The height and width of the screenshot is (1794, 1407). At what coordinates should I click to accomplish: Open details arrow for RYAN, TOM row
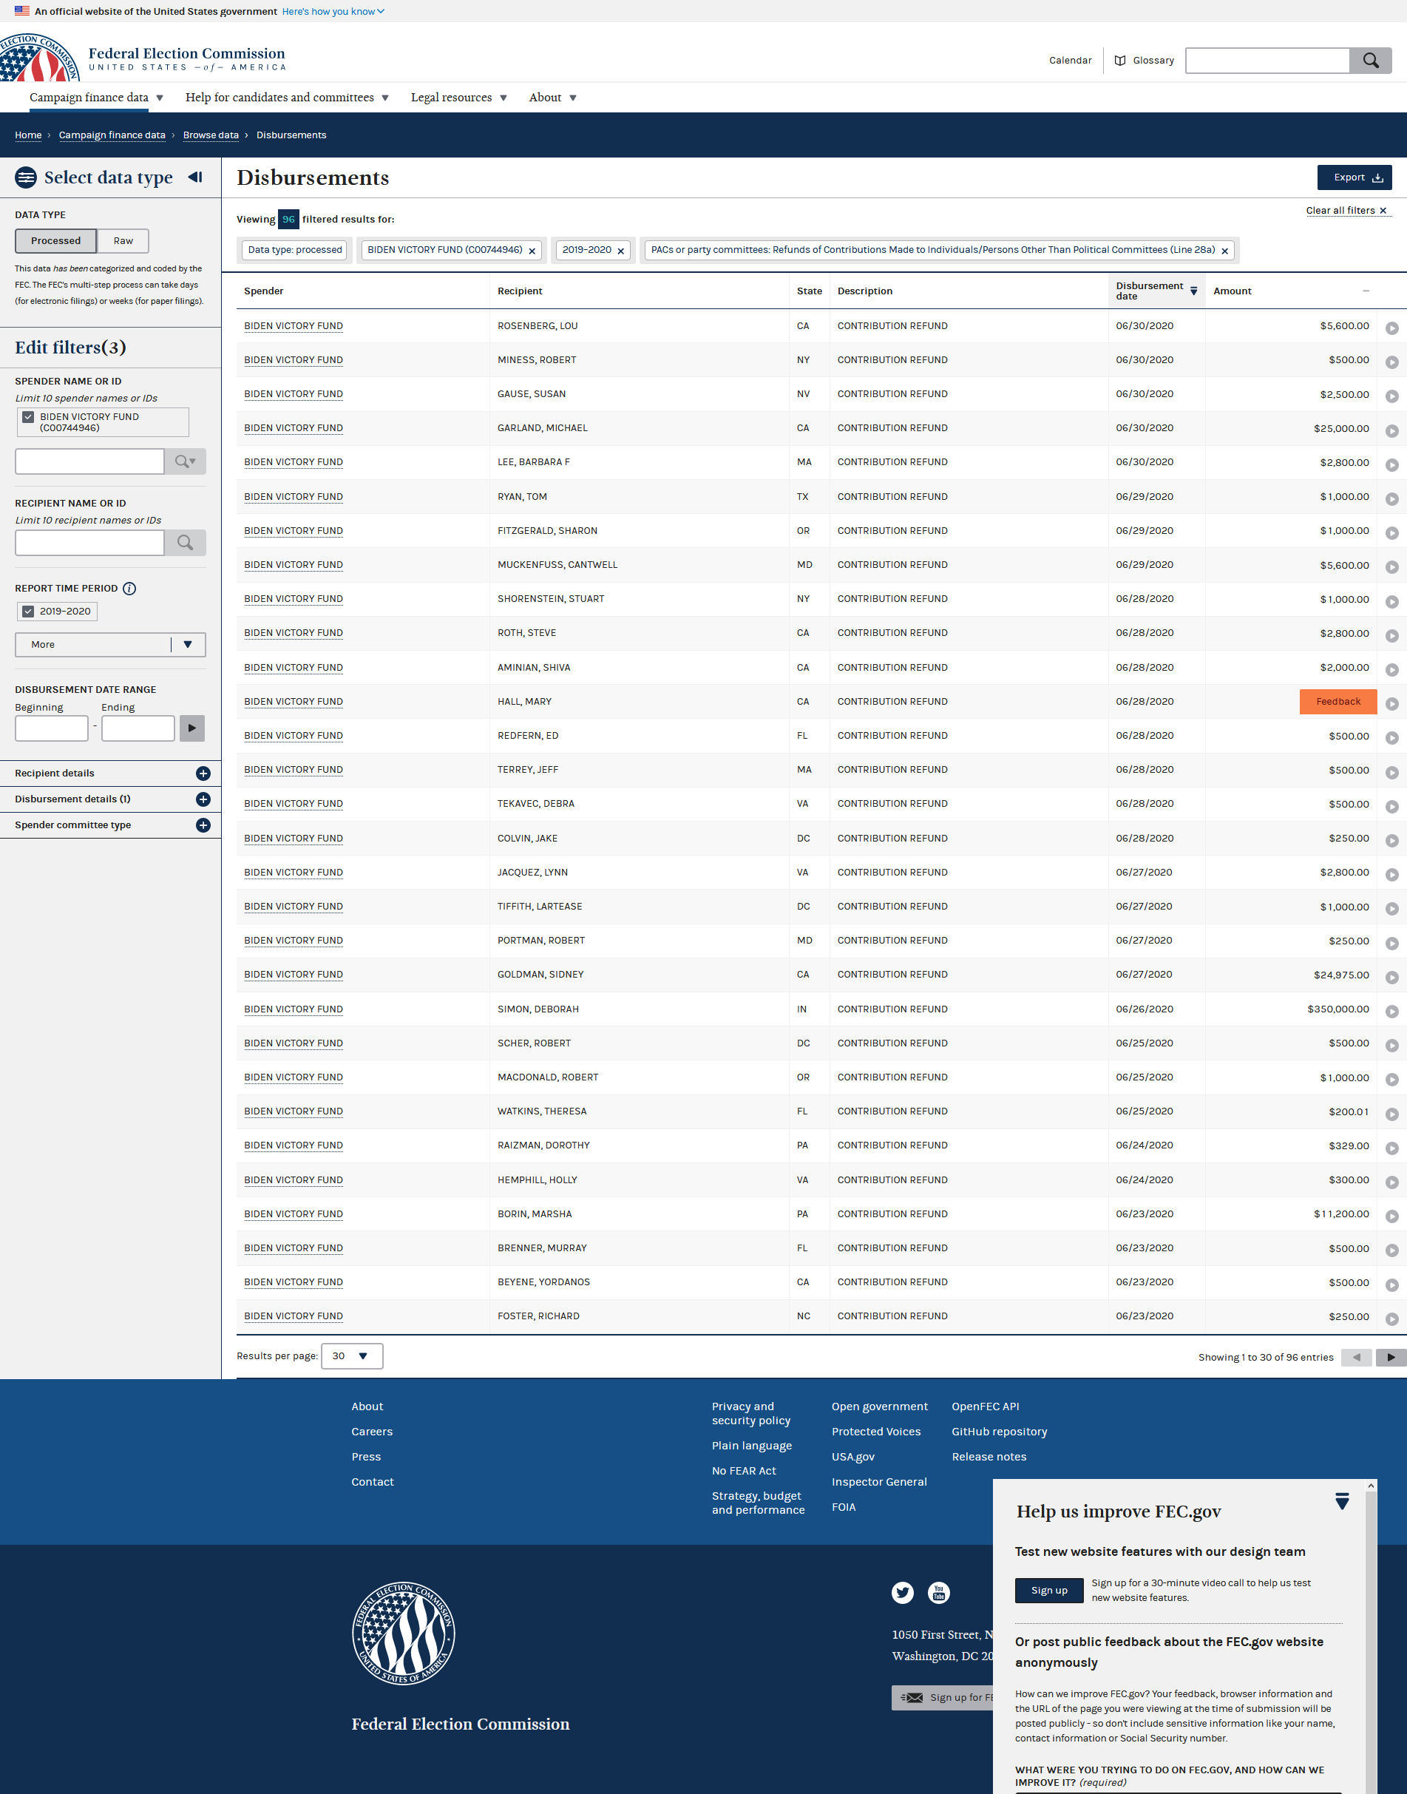coord(1392,498)
